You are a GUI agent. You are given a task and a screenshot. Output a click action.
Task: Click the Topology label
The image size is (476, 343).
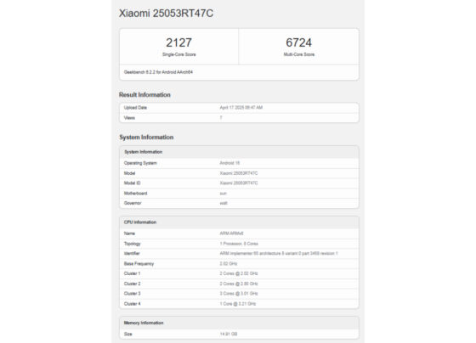click(x=132, y=244)
